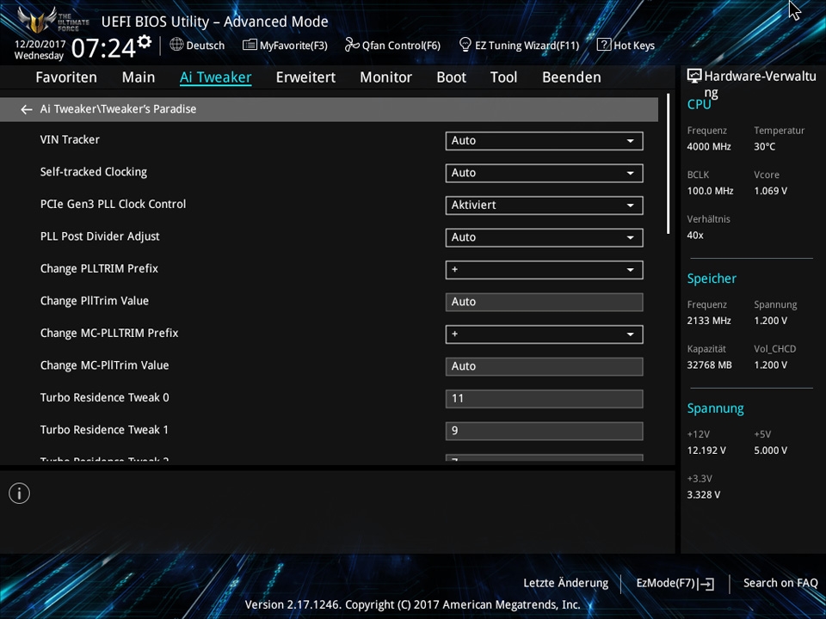Screen dimensions: 826x619
Task: Go to the Boot tab
Action: point(452,77)
